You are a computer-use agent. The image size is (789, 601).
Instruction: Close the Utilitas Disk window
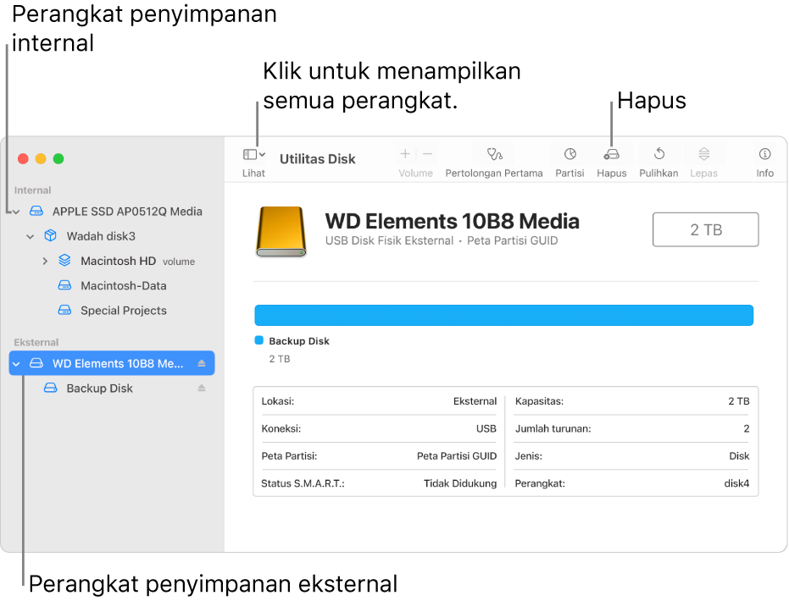click(x=23, y=159)
